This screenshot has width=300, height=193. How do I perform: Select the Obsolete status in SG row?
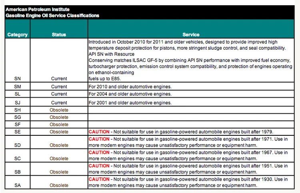(x=59, y=117)
